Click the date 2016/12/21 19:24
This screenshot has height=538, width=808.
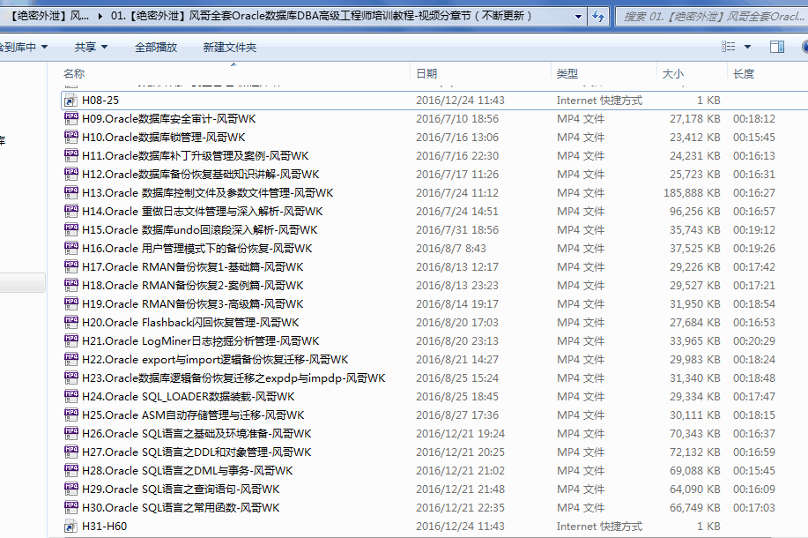tap(460, 434)
